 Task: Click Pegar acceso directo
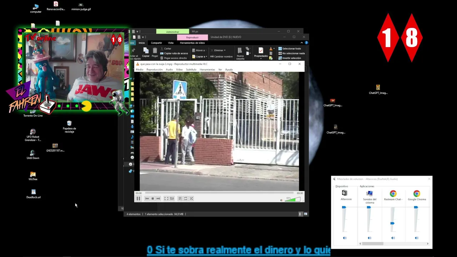coord(174,58)
